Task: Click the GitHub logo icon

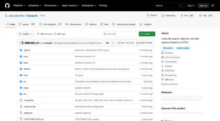Action: pos(7,5)
